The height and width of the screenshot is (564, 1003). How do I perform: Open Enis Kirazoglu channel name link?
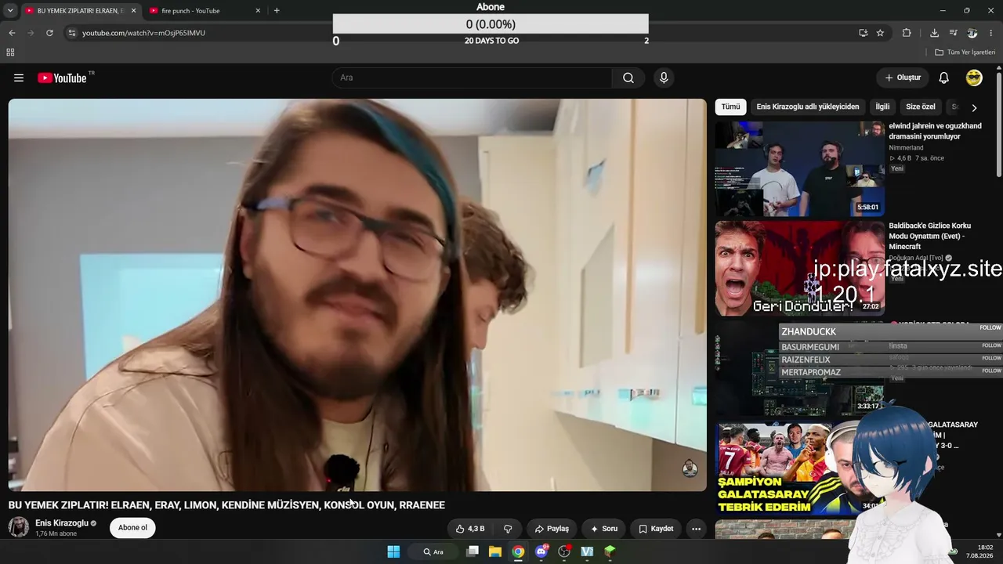point(62,523)
